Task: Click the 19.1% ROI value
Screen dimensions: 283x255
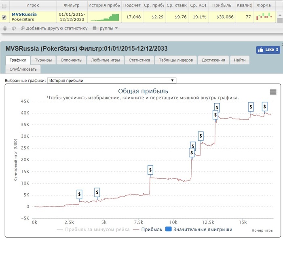Action: (199, 17)
